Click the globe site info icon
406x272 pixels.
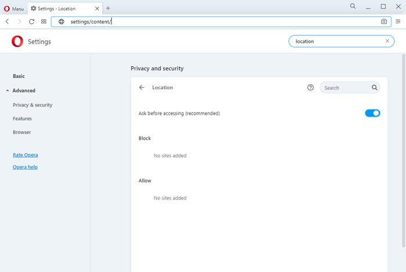(61, 21)
